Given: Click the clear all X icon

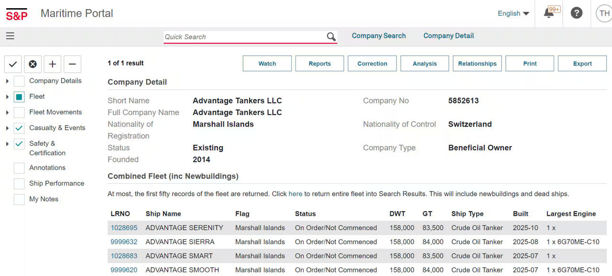Looking at the screenshot, I should click(33, 64).
